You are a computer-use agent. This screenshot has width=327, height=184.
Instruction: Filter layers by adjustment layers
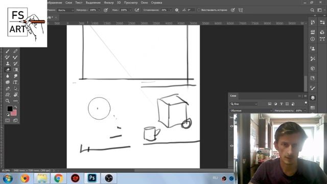(x=275, y=104)
